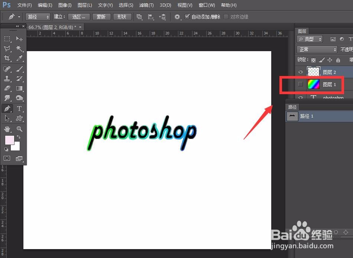
Task: Hide 图层 2 with eye icon
Action: coord(301,72)
